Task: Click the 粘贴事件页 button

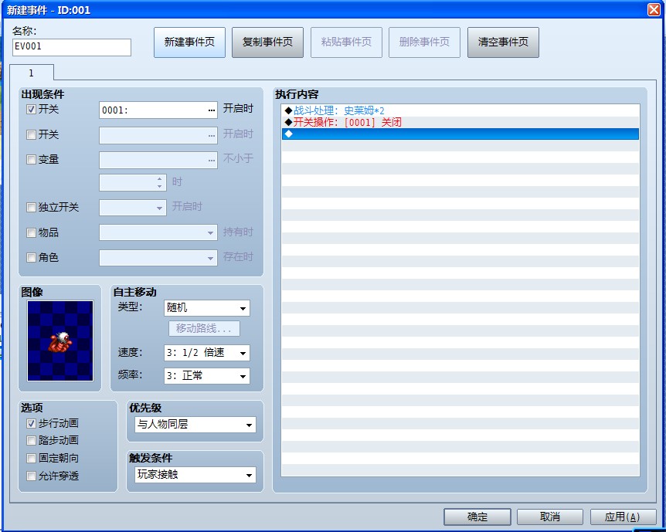Action: tap(346, 42)
